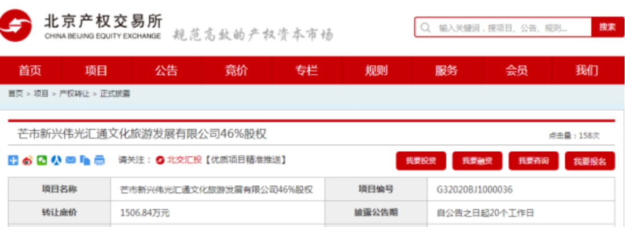Viewport: 625px width, 227px height.
Task: Click the page title 芒市新兴伟光汇通 46%股权
Action: click(x=142, y=134)
